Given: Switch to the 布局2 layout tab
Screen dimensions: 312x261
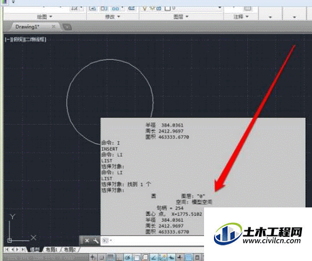Looking at the screenshot, I should point(69,250).
